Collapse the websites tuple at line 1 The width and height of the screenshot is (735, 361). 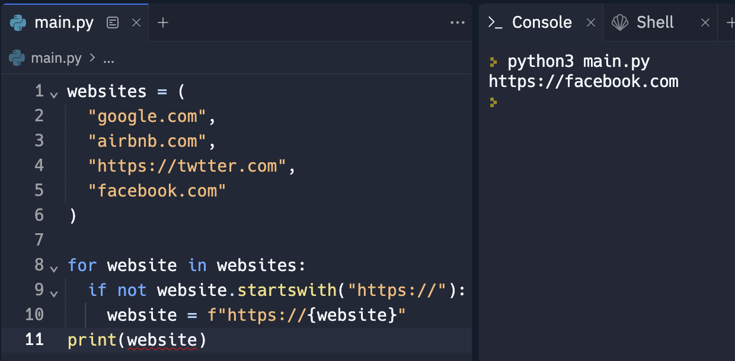[x=54, y=95]
